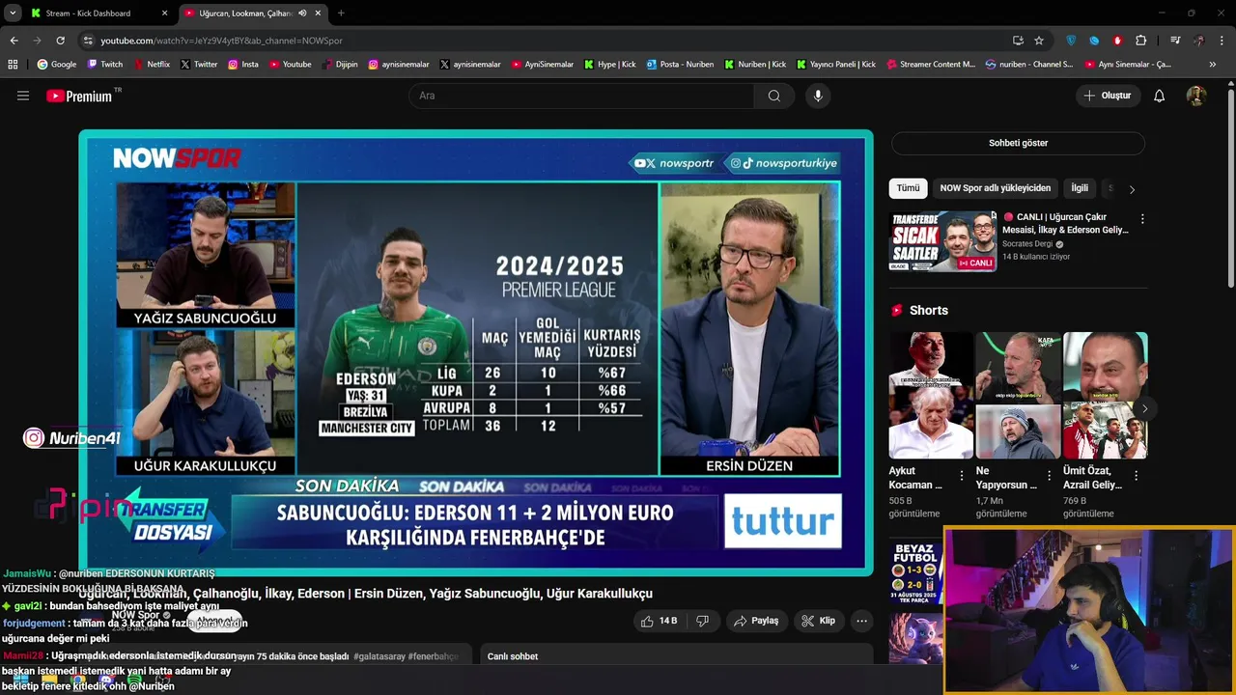Image resolution: width=1236 pixels, height=695 pixels.
Task: Open the Insta bookmark
Action: click(243, 65)
